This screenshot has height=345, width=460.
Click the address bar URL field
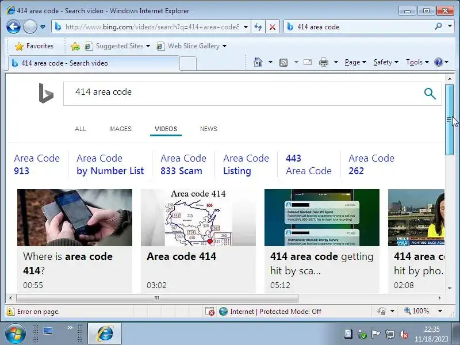point(152,27)
